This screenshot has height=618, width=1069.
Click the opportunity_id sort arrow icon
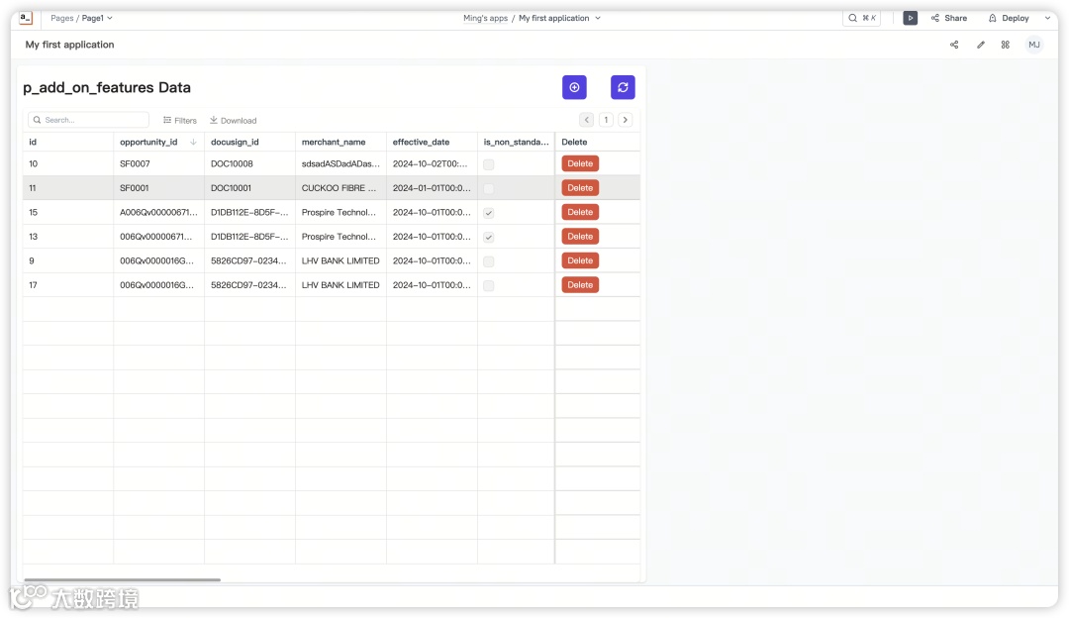point(194,143)
